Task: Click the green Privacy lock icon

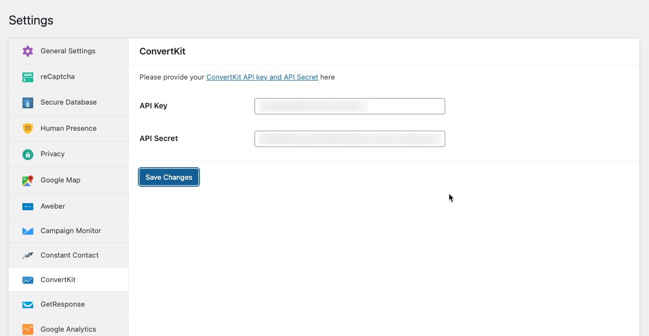Action: coord(28,155)
